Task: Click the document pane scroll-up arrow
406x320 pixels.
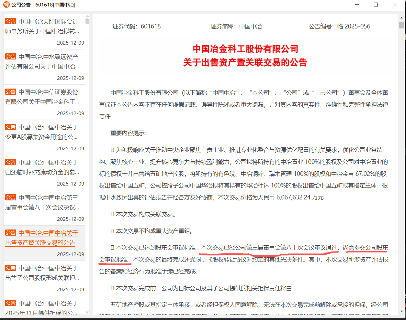Action: [401, 17]
